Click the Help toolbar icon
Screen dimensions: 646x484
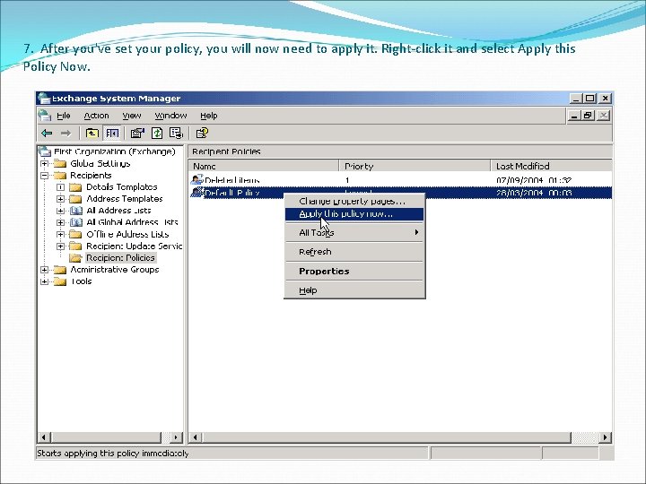(x=202, y=133)
